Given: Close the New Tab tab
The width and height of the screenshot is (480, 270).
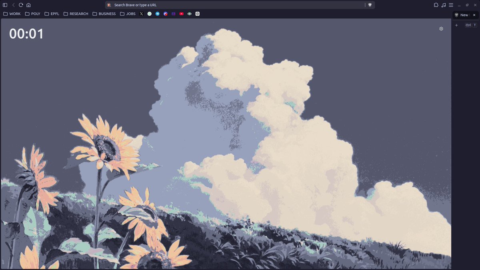Looking at the screenshot, I should coord(474,15).
